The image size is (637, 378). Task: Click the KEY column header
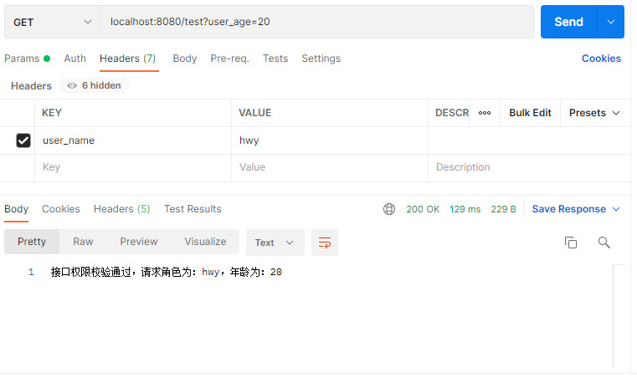tap(52, 113)
